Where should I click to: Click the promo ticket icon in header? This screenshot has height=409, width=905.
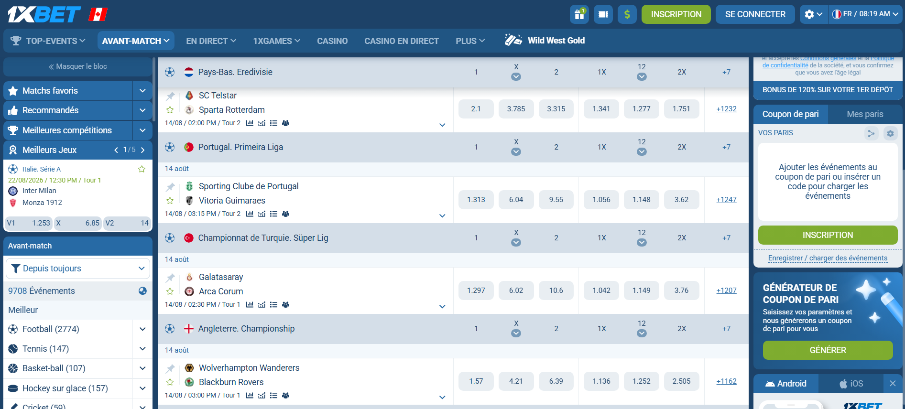[x=603, y=14]
